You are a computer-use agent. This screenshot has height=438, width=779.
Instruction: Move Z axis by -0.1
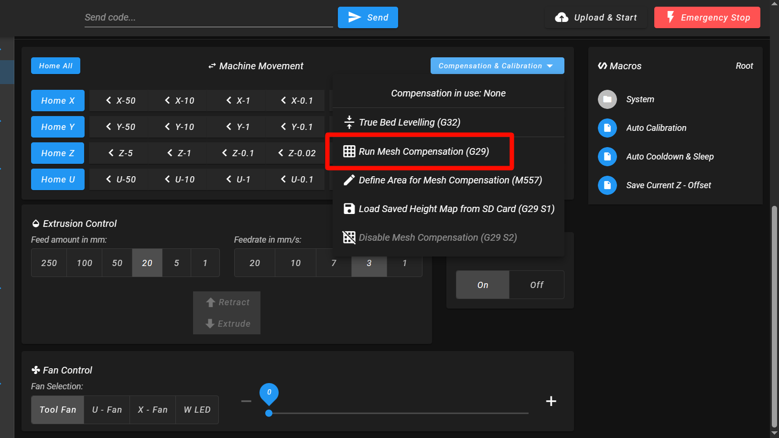[238, 153]
